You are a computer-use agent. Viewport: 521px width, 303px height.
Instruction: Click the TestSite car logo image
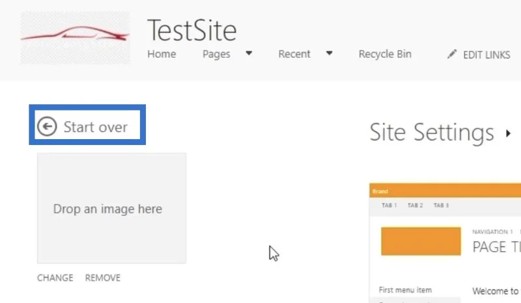[76, 38]
